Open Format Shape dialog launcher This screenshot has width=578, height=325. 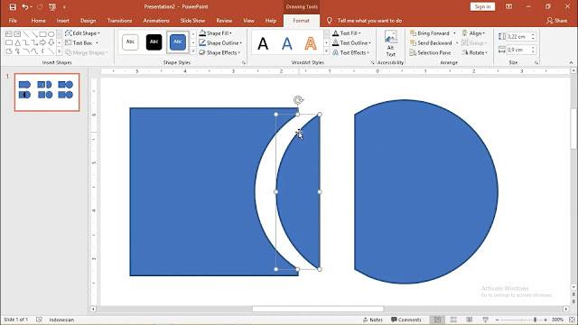pos(244,63)
